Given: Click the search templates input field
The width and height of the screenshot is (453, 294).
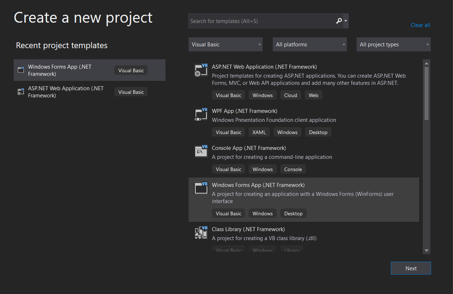Looking at the screenshot, I should point(259,21).
